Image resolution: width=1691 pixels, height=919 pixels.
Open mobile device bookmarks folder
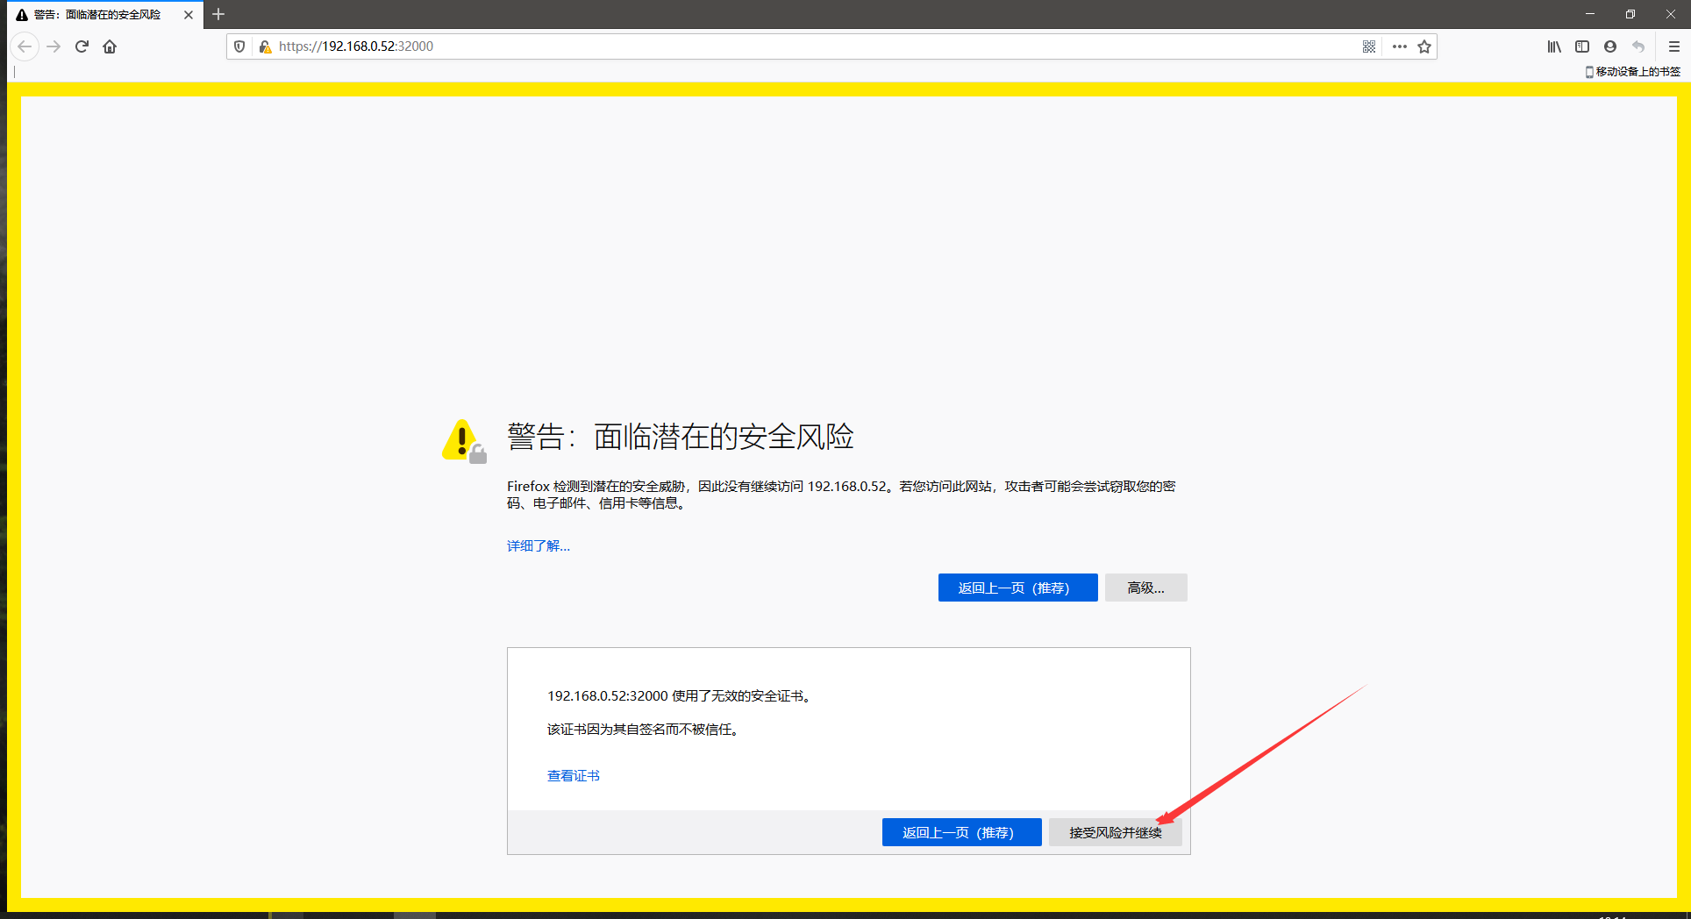[x=1633, y=72]
